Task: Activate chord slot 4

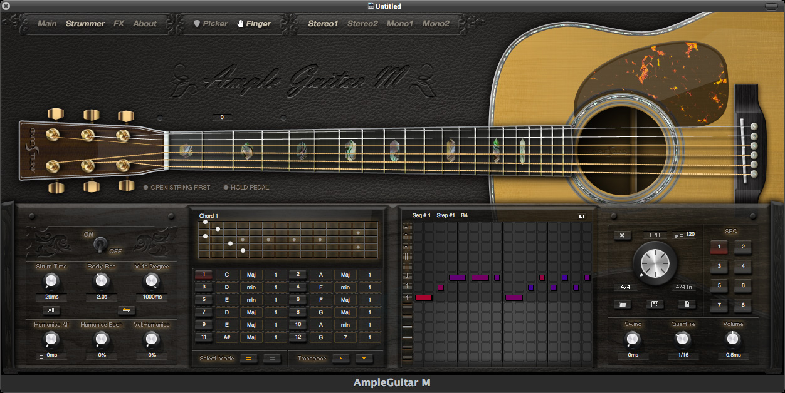Action: [x=297, y=287]
